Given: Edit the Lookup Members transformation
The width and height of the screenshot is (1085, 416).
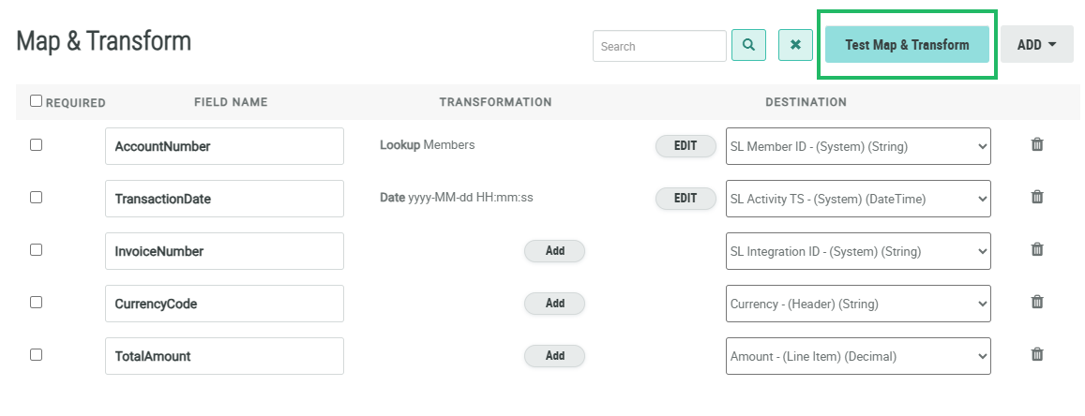Looking at the screenshot, I should [686, 146].
